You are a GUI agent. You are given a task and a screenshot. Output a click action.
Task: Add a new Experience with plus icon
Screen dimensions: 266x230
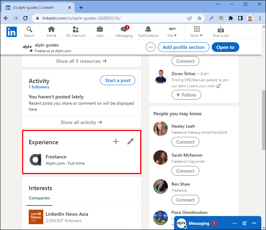(116, 141)
